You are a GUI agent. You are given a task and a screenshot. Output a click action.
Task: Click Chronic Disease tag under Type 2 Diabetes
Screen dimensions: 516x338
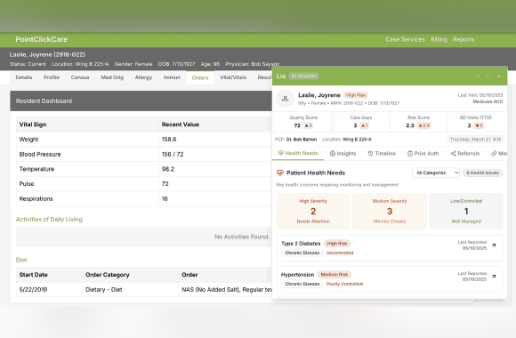point(302,253)
